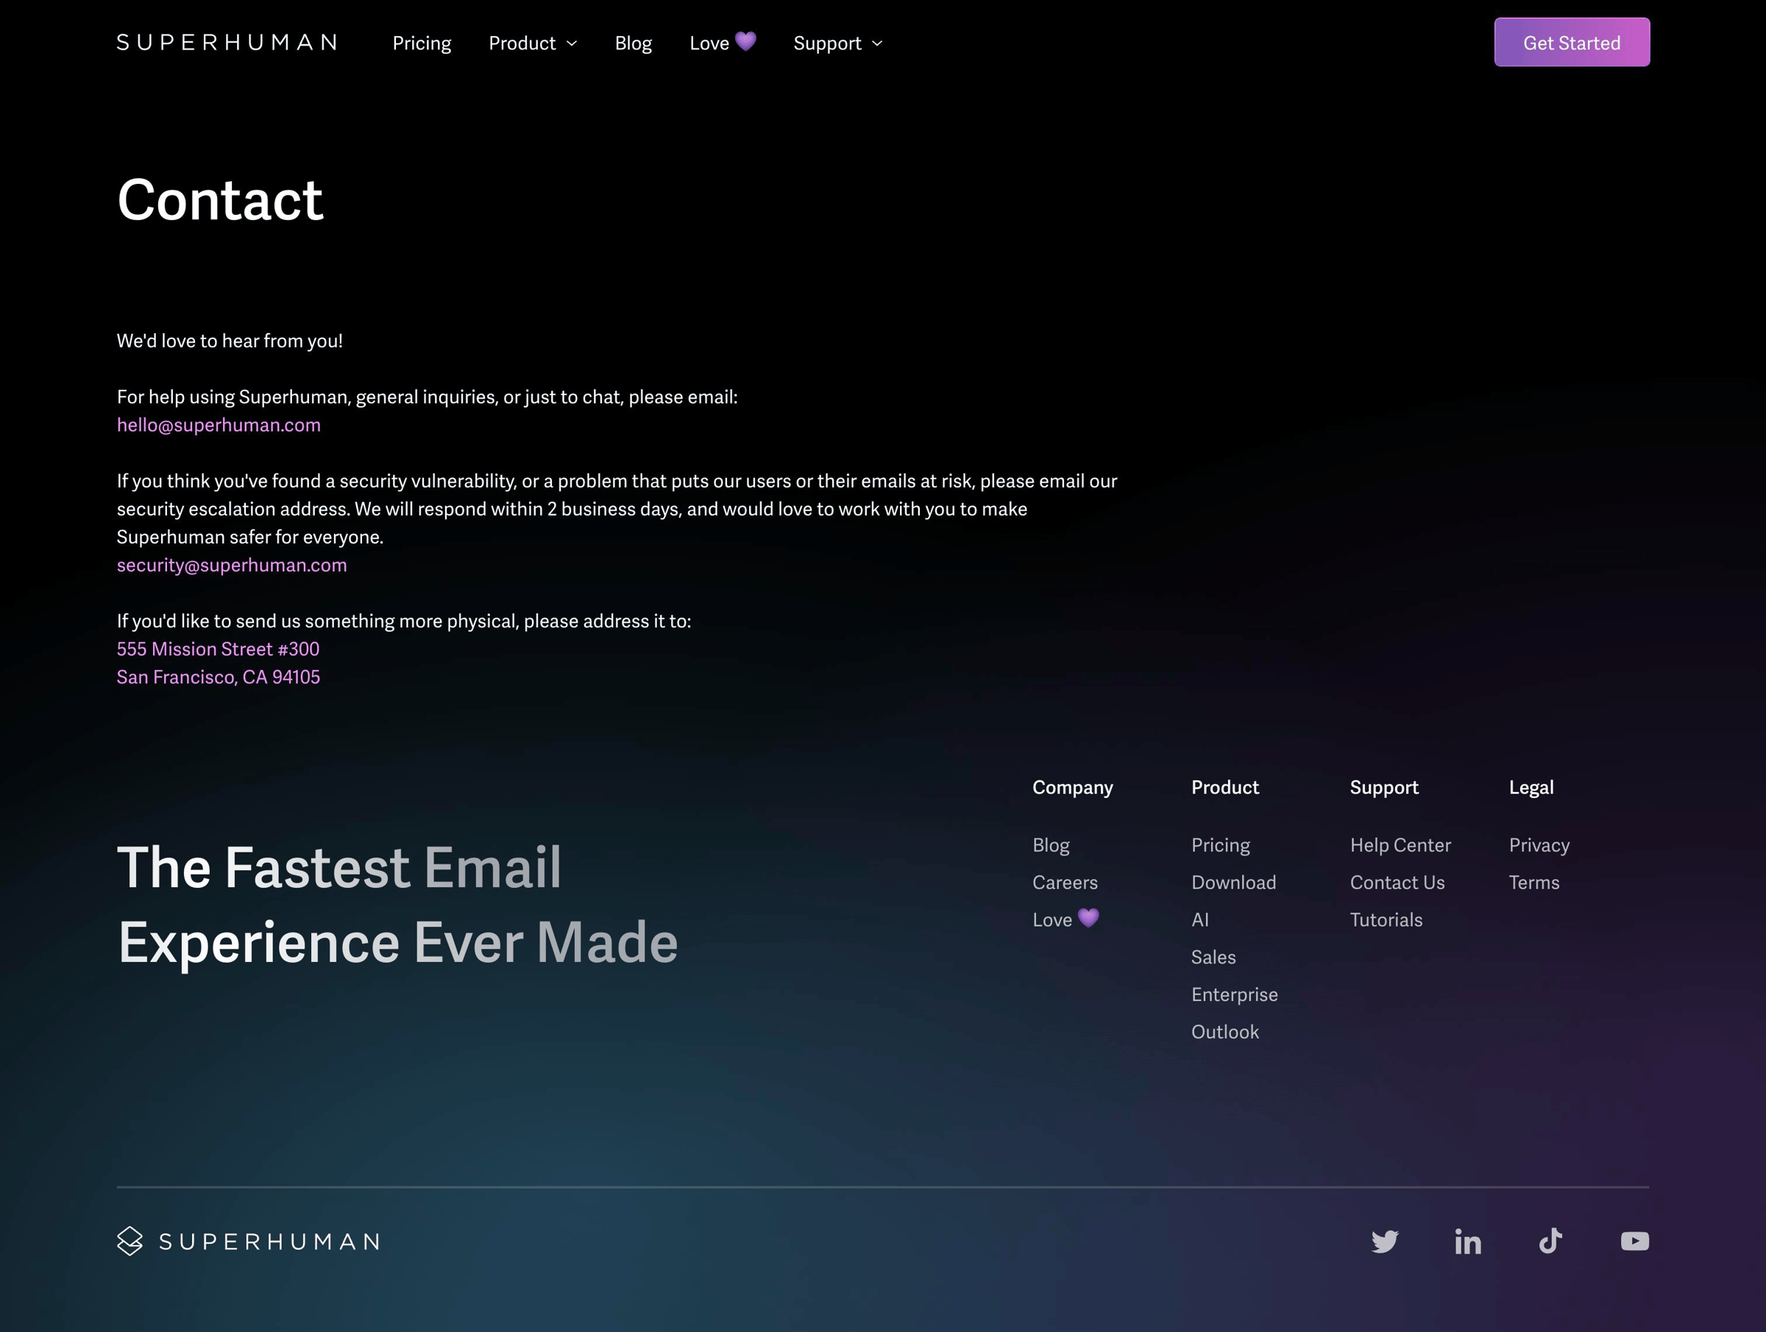1766x1332 pixels.
Task: Click the Legal footer column heading
Action: (1531, 788)
